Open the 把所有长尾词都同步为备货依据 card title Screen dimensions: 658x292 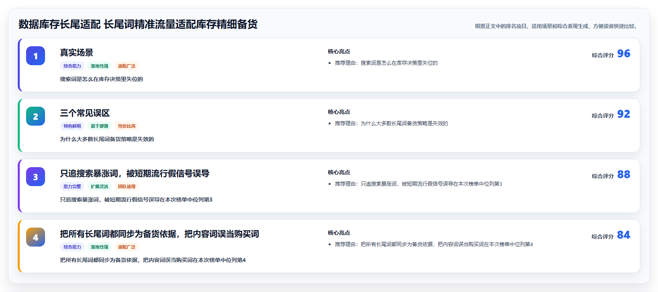pos(160,234)
